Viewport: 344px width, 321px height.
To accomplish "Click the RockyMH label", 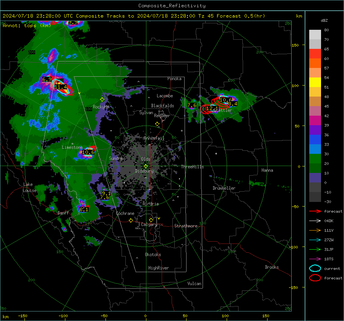I will pos(101,107).
